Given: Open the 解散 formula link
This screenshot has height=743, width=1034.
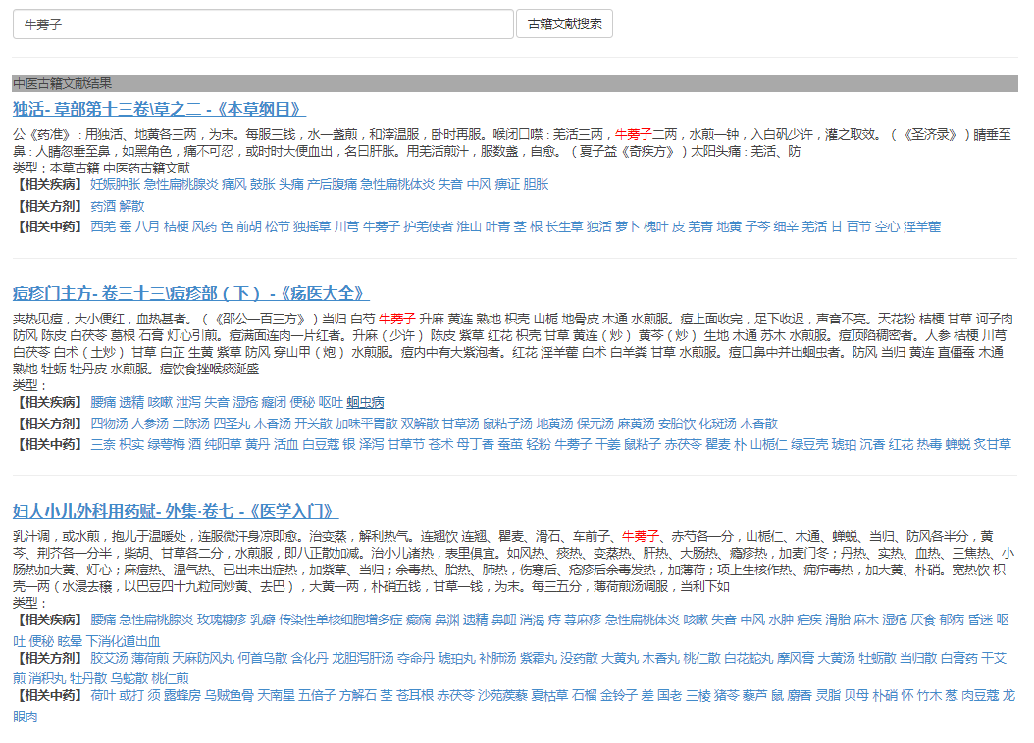Looking at the screenshot, I should pyautogui.click(x=131, y=206).
